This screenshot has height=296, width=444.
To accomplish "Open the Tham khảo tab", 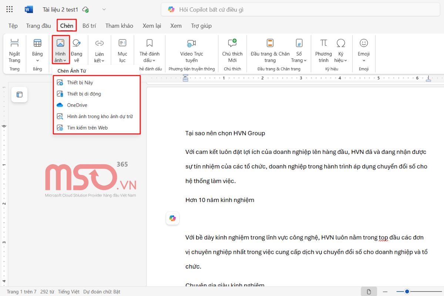I will [119, 26].
